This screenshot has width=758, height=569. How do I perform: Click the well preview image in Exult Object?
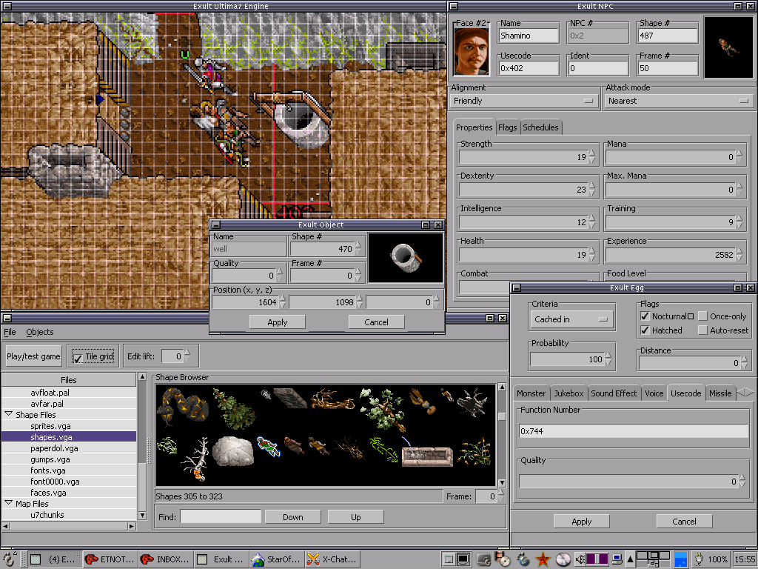pyautogui.click(x=405, y=258)
